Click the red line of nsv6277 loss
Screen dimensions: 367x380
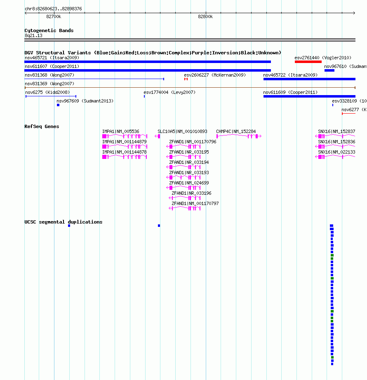348,113
